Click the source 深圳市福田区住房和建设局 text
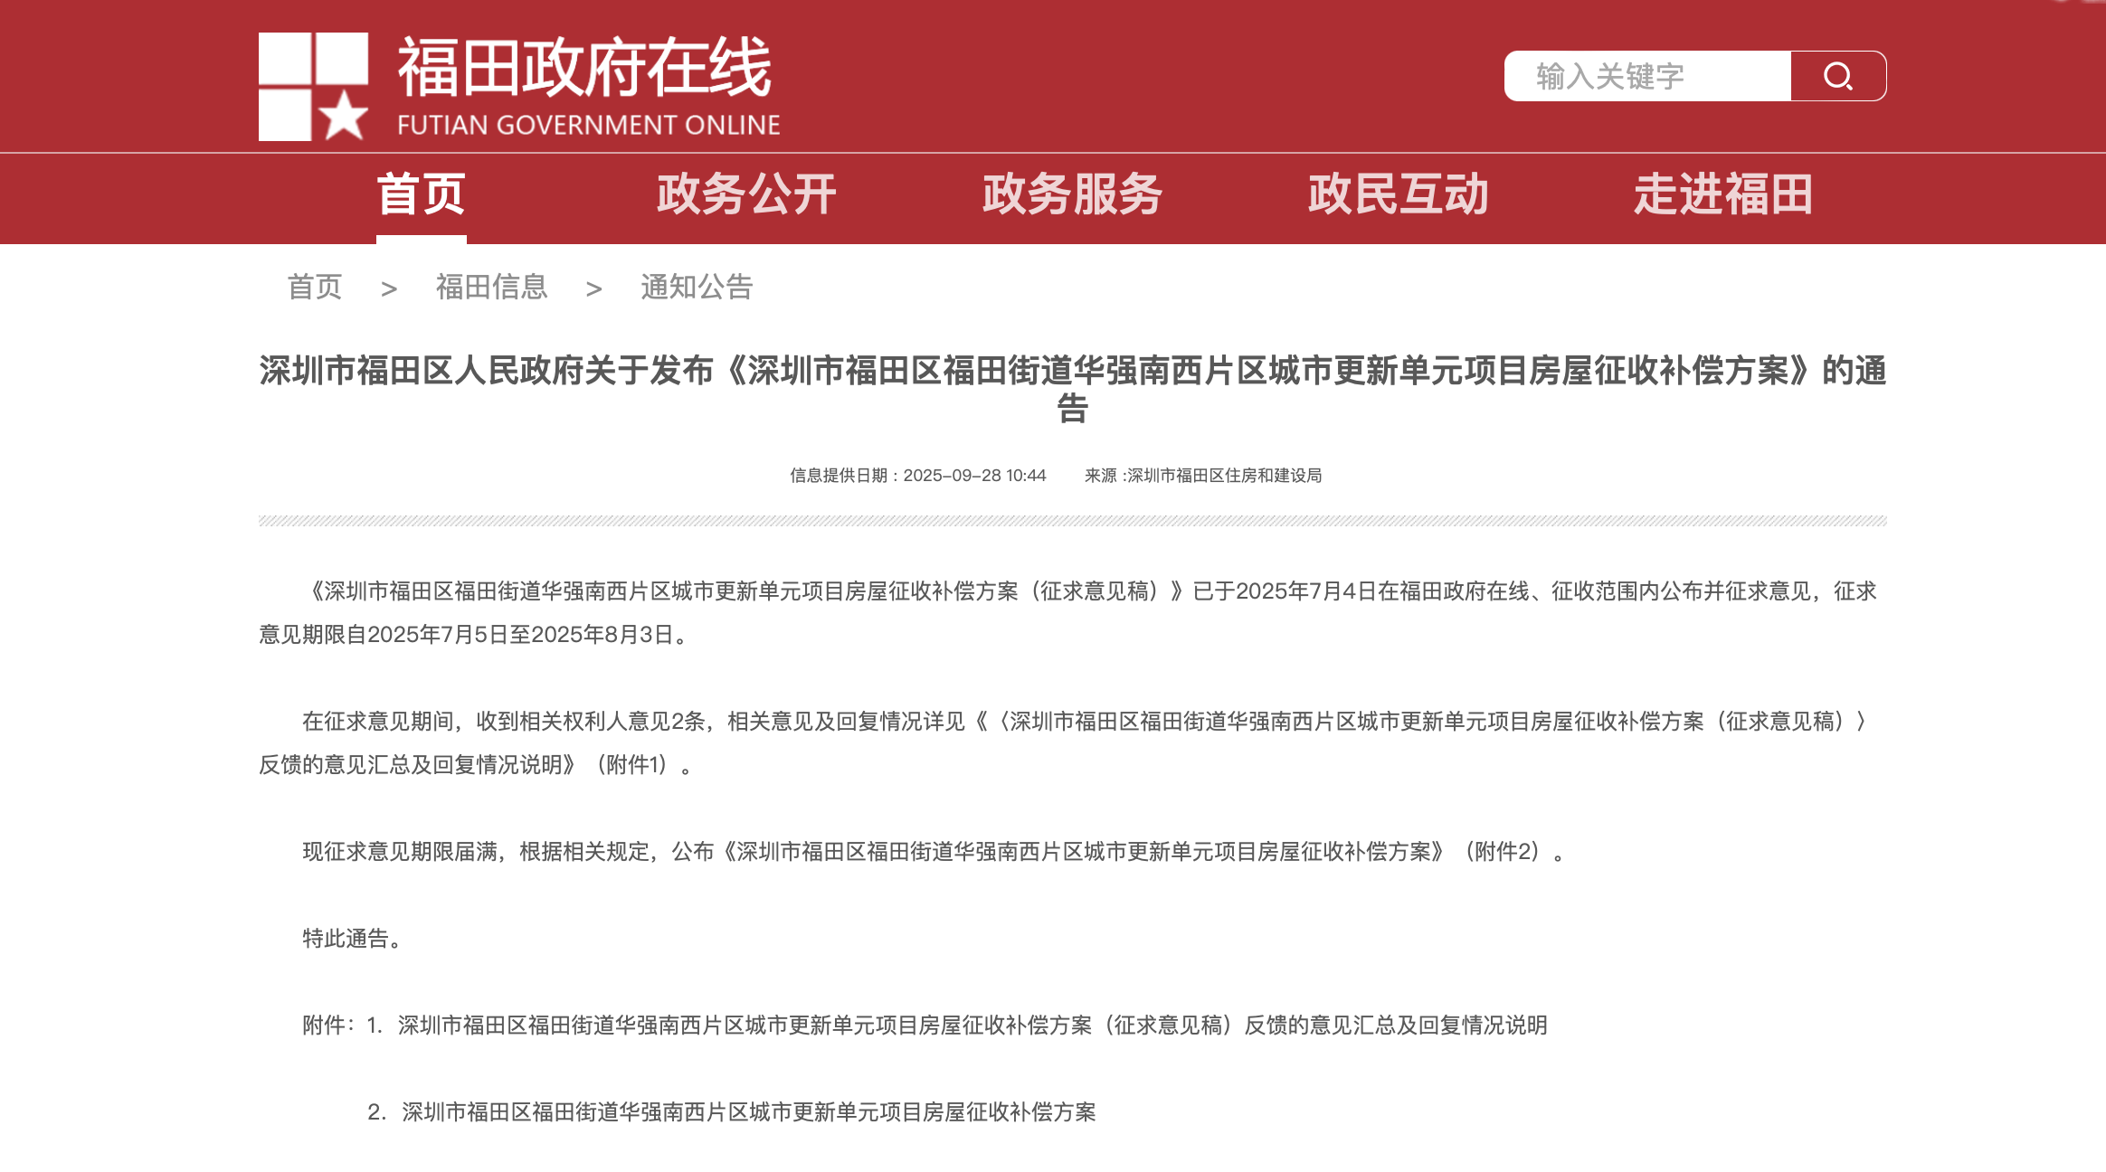Viewport: 2106px width, 1172px height. tap(1224, 476)
